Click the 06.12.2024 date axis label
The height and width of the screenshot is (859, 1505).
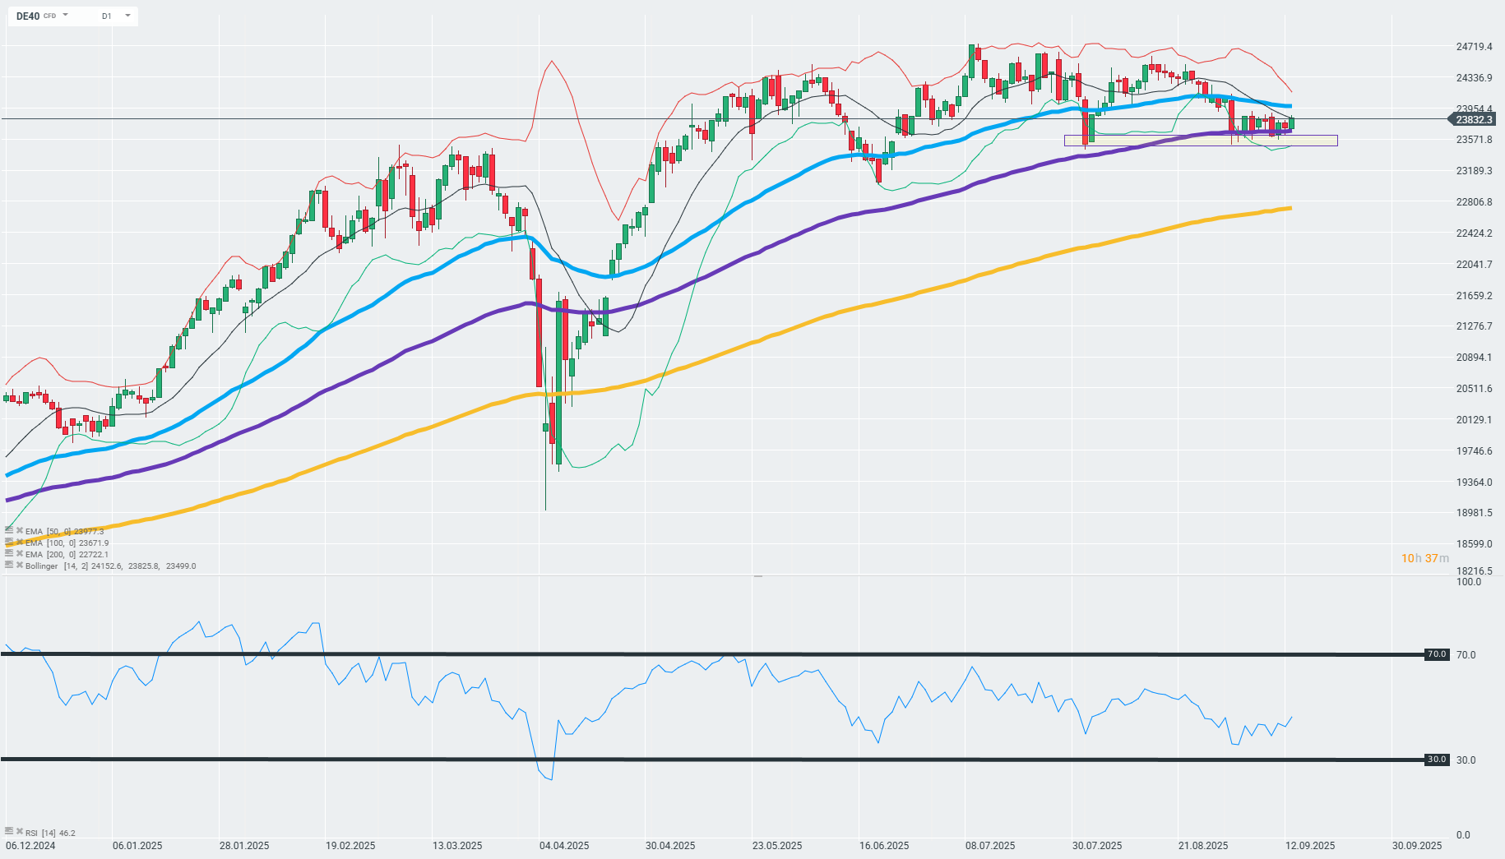(x=30, y=846)
